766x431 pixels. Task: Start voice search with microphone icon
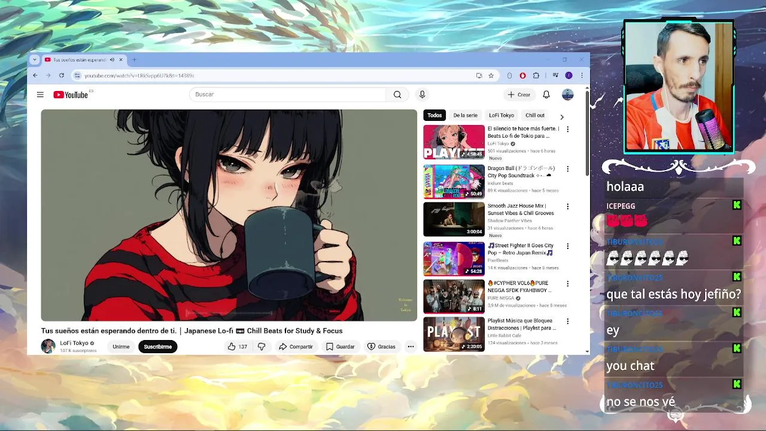pyautogui.click(x=422, y=95)
